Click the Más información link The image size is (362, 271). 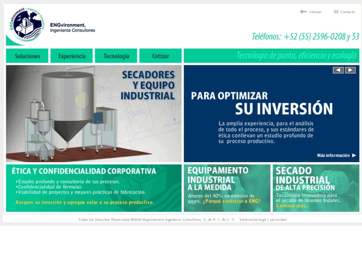click(334, 156)
